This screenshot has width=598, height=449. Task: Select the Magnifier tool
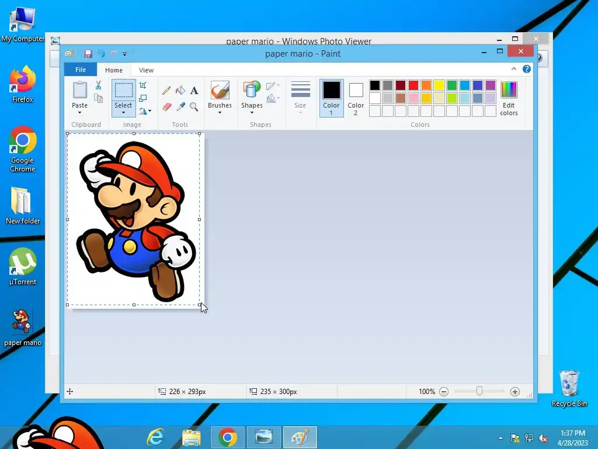(x=194, y=106)
